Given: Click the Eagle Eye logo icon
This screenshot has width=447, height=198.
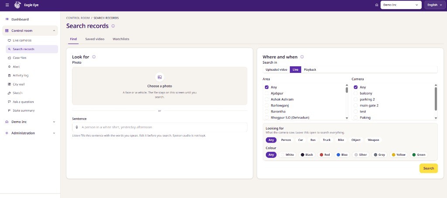Looking at the screenshot, I should tap(17, 5).
